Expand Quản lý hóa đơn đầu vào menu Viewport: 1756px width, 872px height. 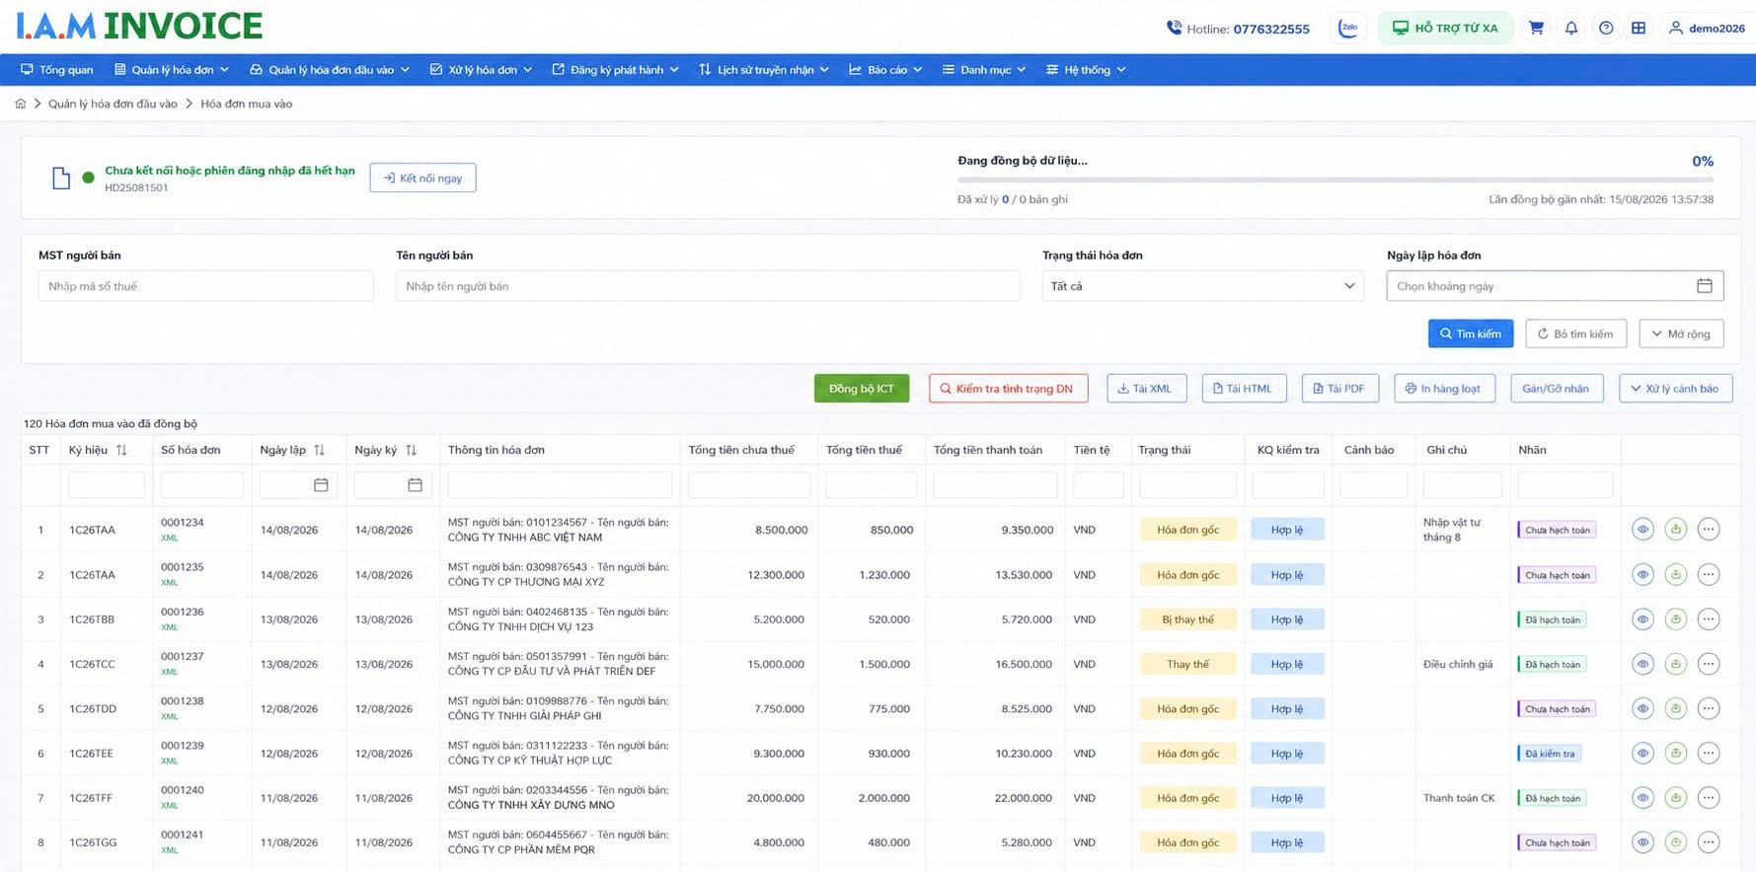click(330, 70)
